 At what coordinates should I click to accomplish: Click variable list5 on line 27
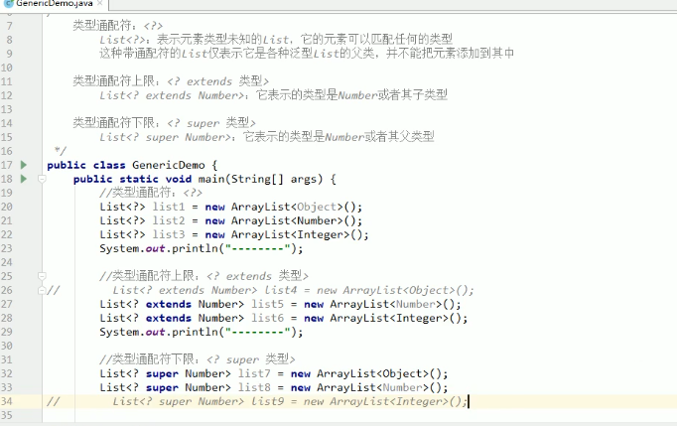pyautogui.click(x=268, y=304)
